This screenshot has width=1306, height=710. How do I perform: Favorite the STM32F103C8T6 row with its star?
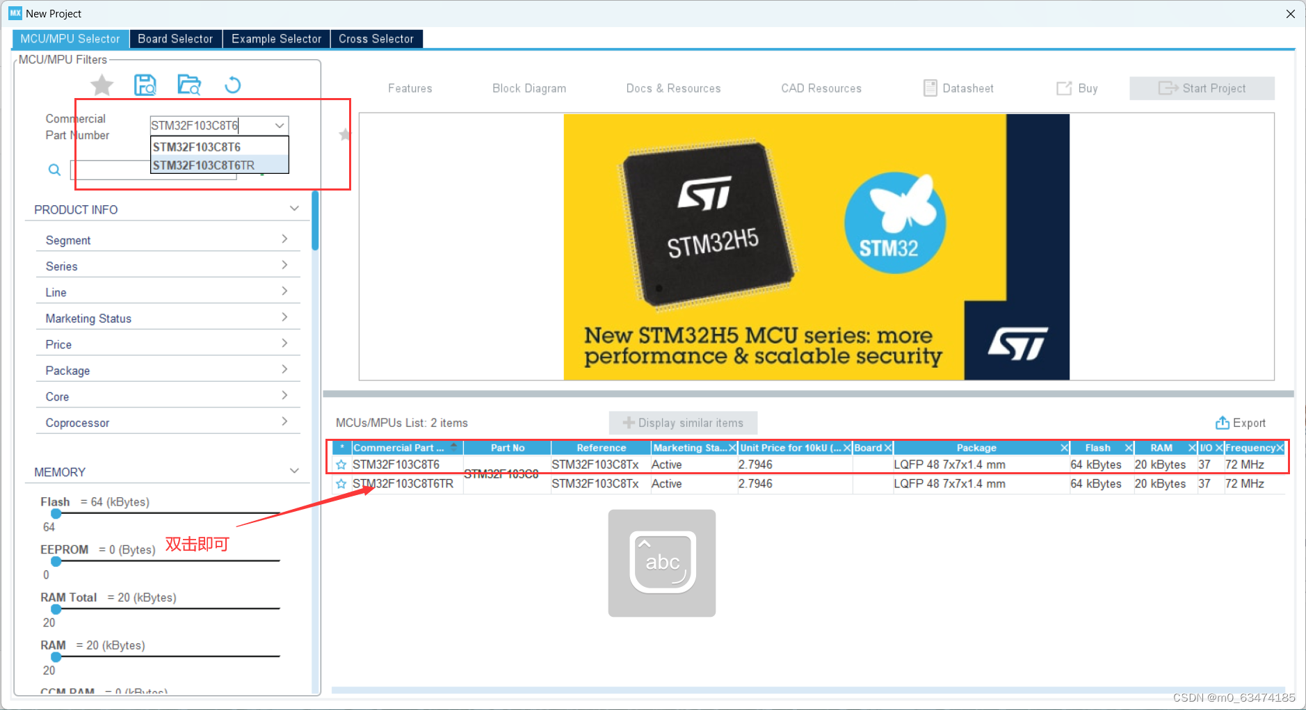pos(341,465)
